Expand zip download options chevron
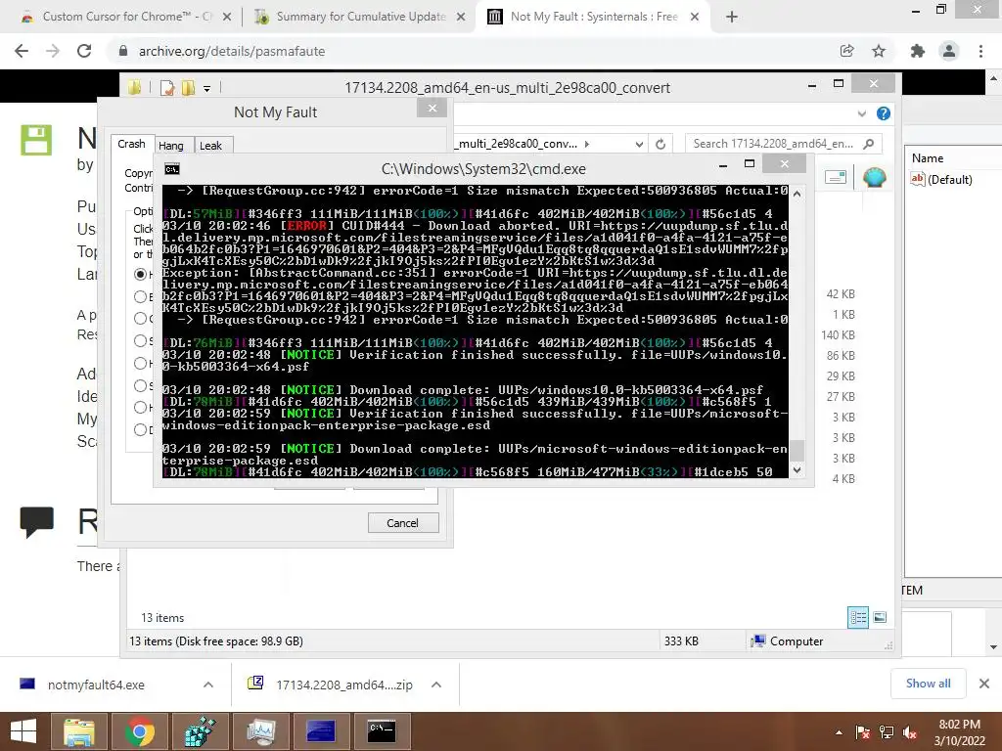Screen dimensions: 1002x751 pos(436,685)
